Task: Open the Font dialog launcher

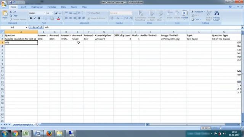Action: [61, 23]
